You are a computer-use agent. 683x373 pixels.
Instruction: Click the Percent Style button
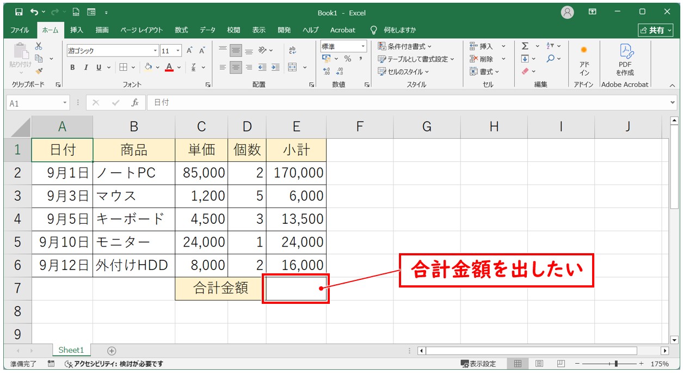(347, 59)
